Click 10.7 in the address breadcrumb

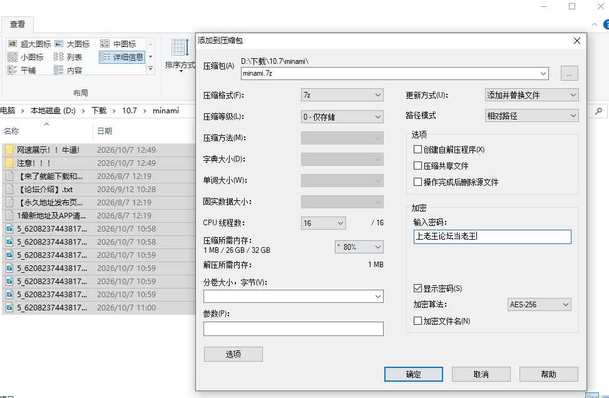pyautogui.click(x=130, y=111)
